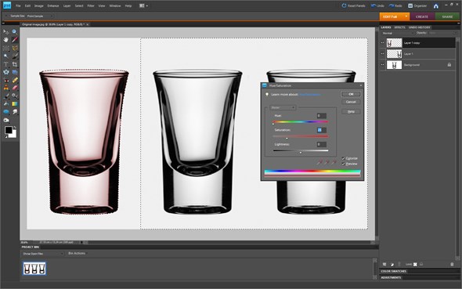
Task: Open the Sample Size dropdown
Action: point(39,16)
